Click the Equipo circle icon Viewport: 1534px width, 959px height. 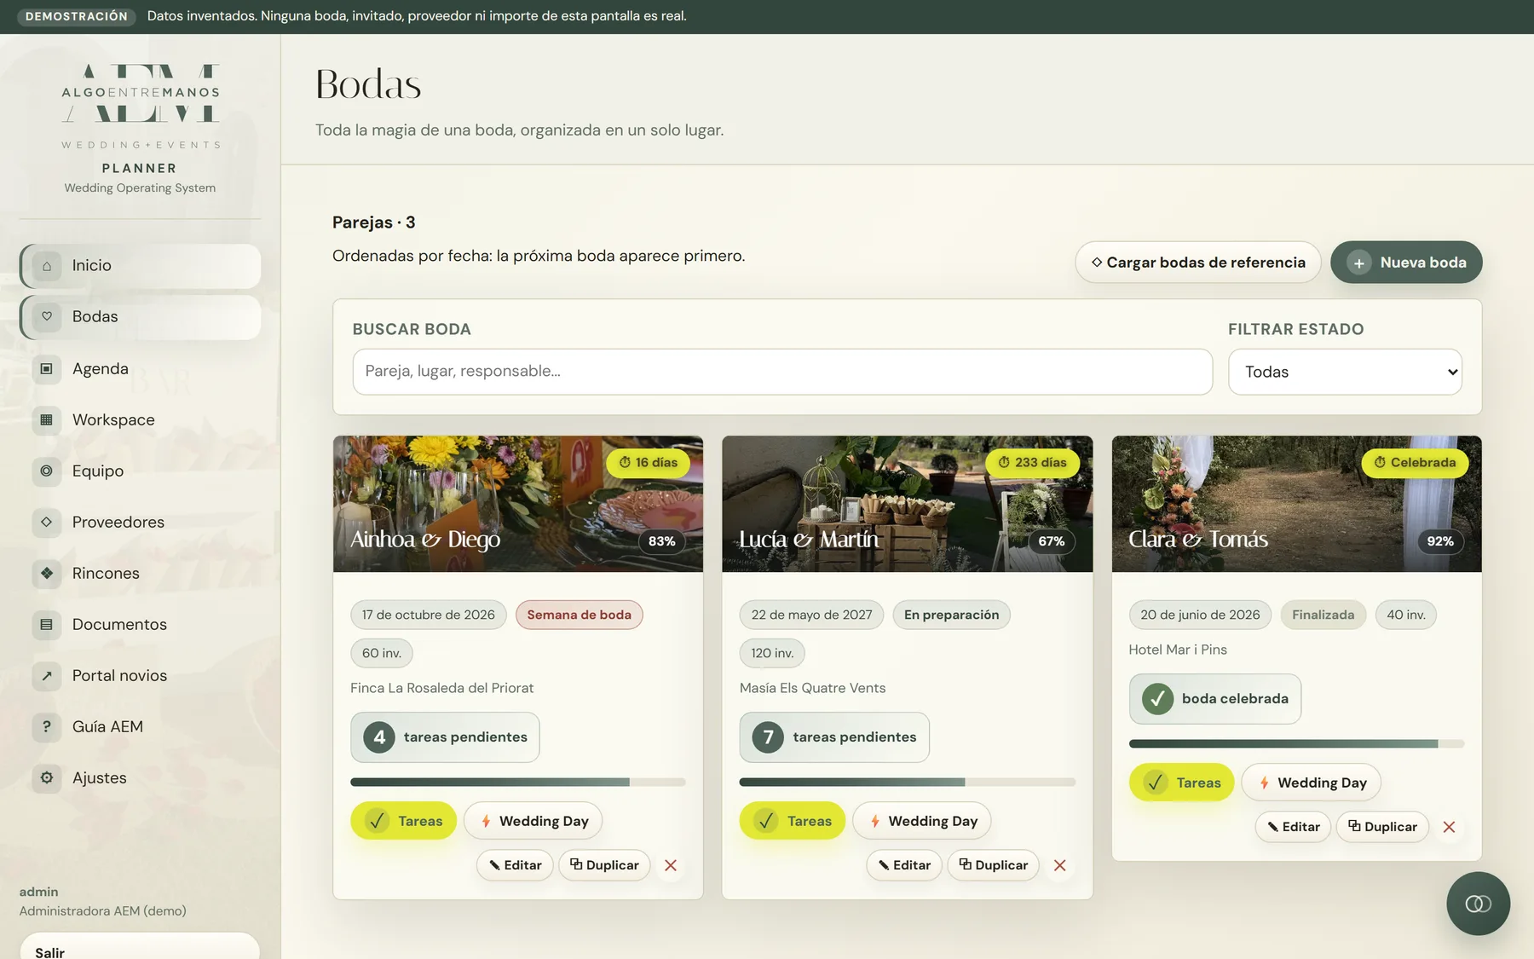click(x=47, y=471)
